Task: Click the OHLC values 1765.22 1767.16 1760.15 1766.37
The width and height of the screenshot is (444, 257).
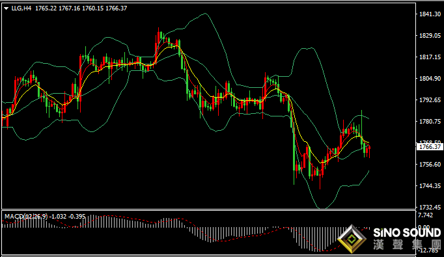Action: [x=81, y=8]
